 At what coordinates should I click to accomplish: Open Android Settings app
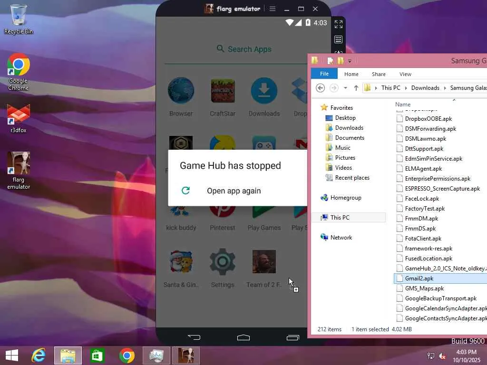(223, 268)
